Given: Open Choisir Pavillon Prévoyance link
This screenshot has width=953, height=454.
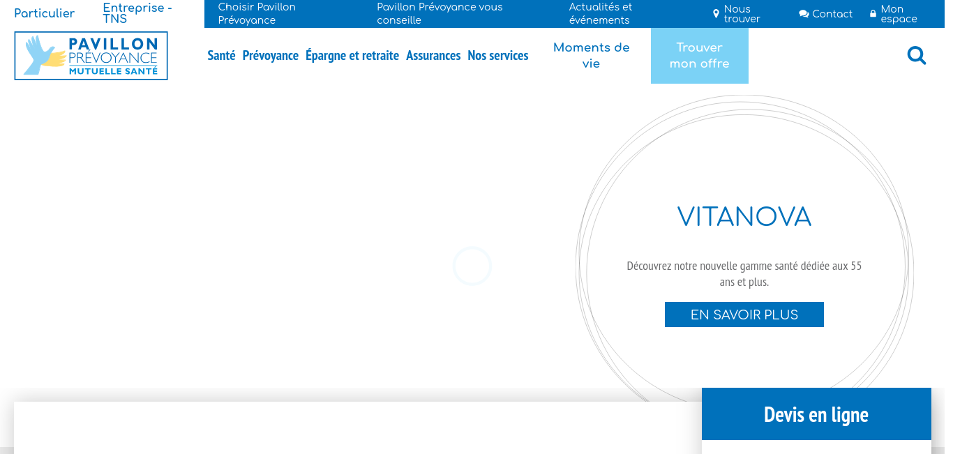Looking at the screenshot, I should click(x=257, y=14).
